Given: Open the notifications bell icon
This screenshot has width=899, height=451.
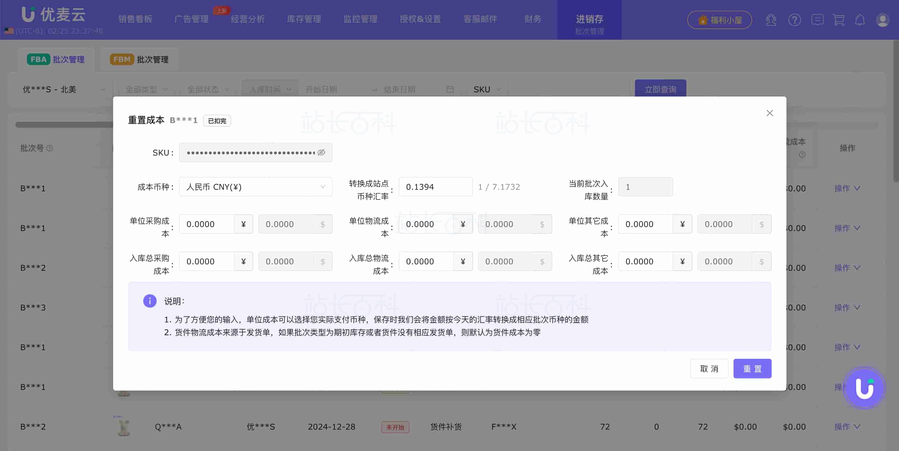Looking at the screenshot, I should (860, 20).
